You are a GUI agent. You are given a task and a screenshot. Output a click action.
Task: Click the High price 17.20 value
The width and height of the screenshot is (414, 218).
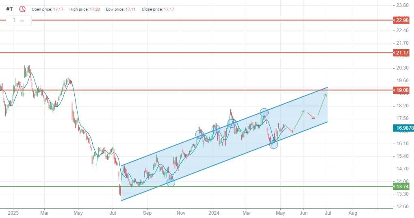95,9
